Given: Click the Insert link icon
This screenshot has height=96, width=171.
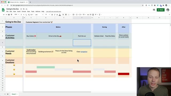Looking at the screenshot, I should 88,15.
